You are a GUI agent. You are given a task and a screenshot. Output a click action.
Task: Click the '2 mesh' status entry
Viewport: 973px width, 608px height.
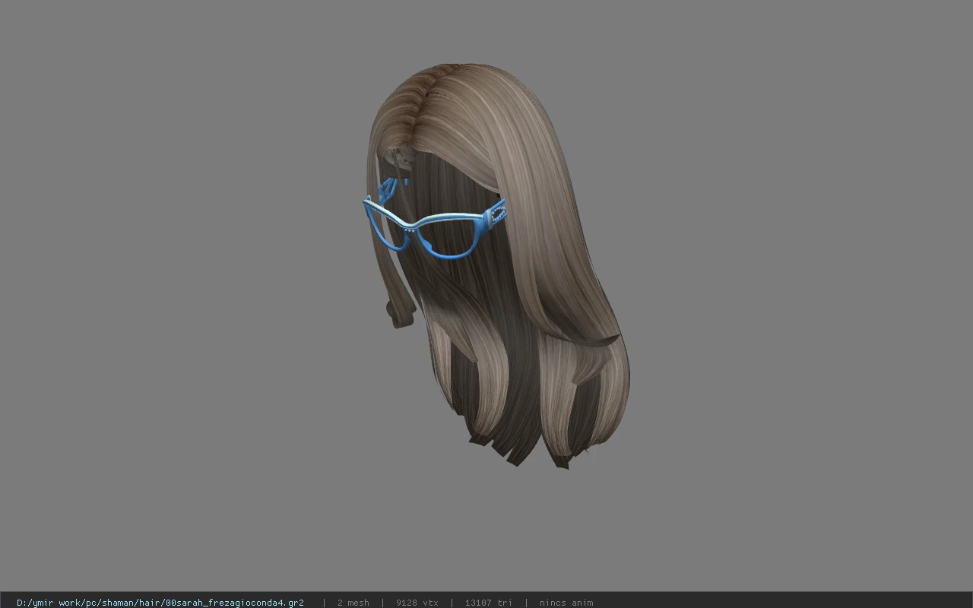pos(353,603)
